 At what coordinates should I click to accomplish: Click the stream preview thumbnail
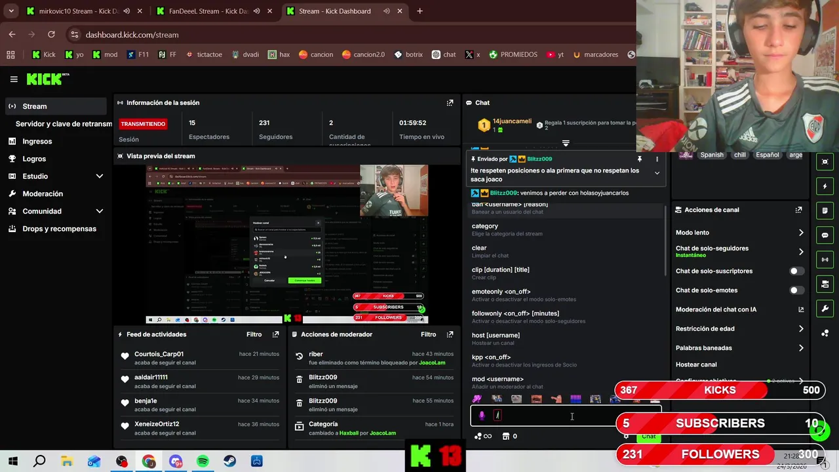(287, 244)
